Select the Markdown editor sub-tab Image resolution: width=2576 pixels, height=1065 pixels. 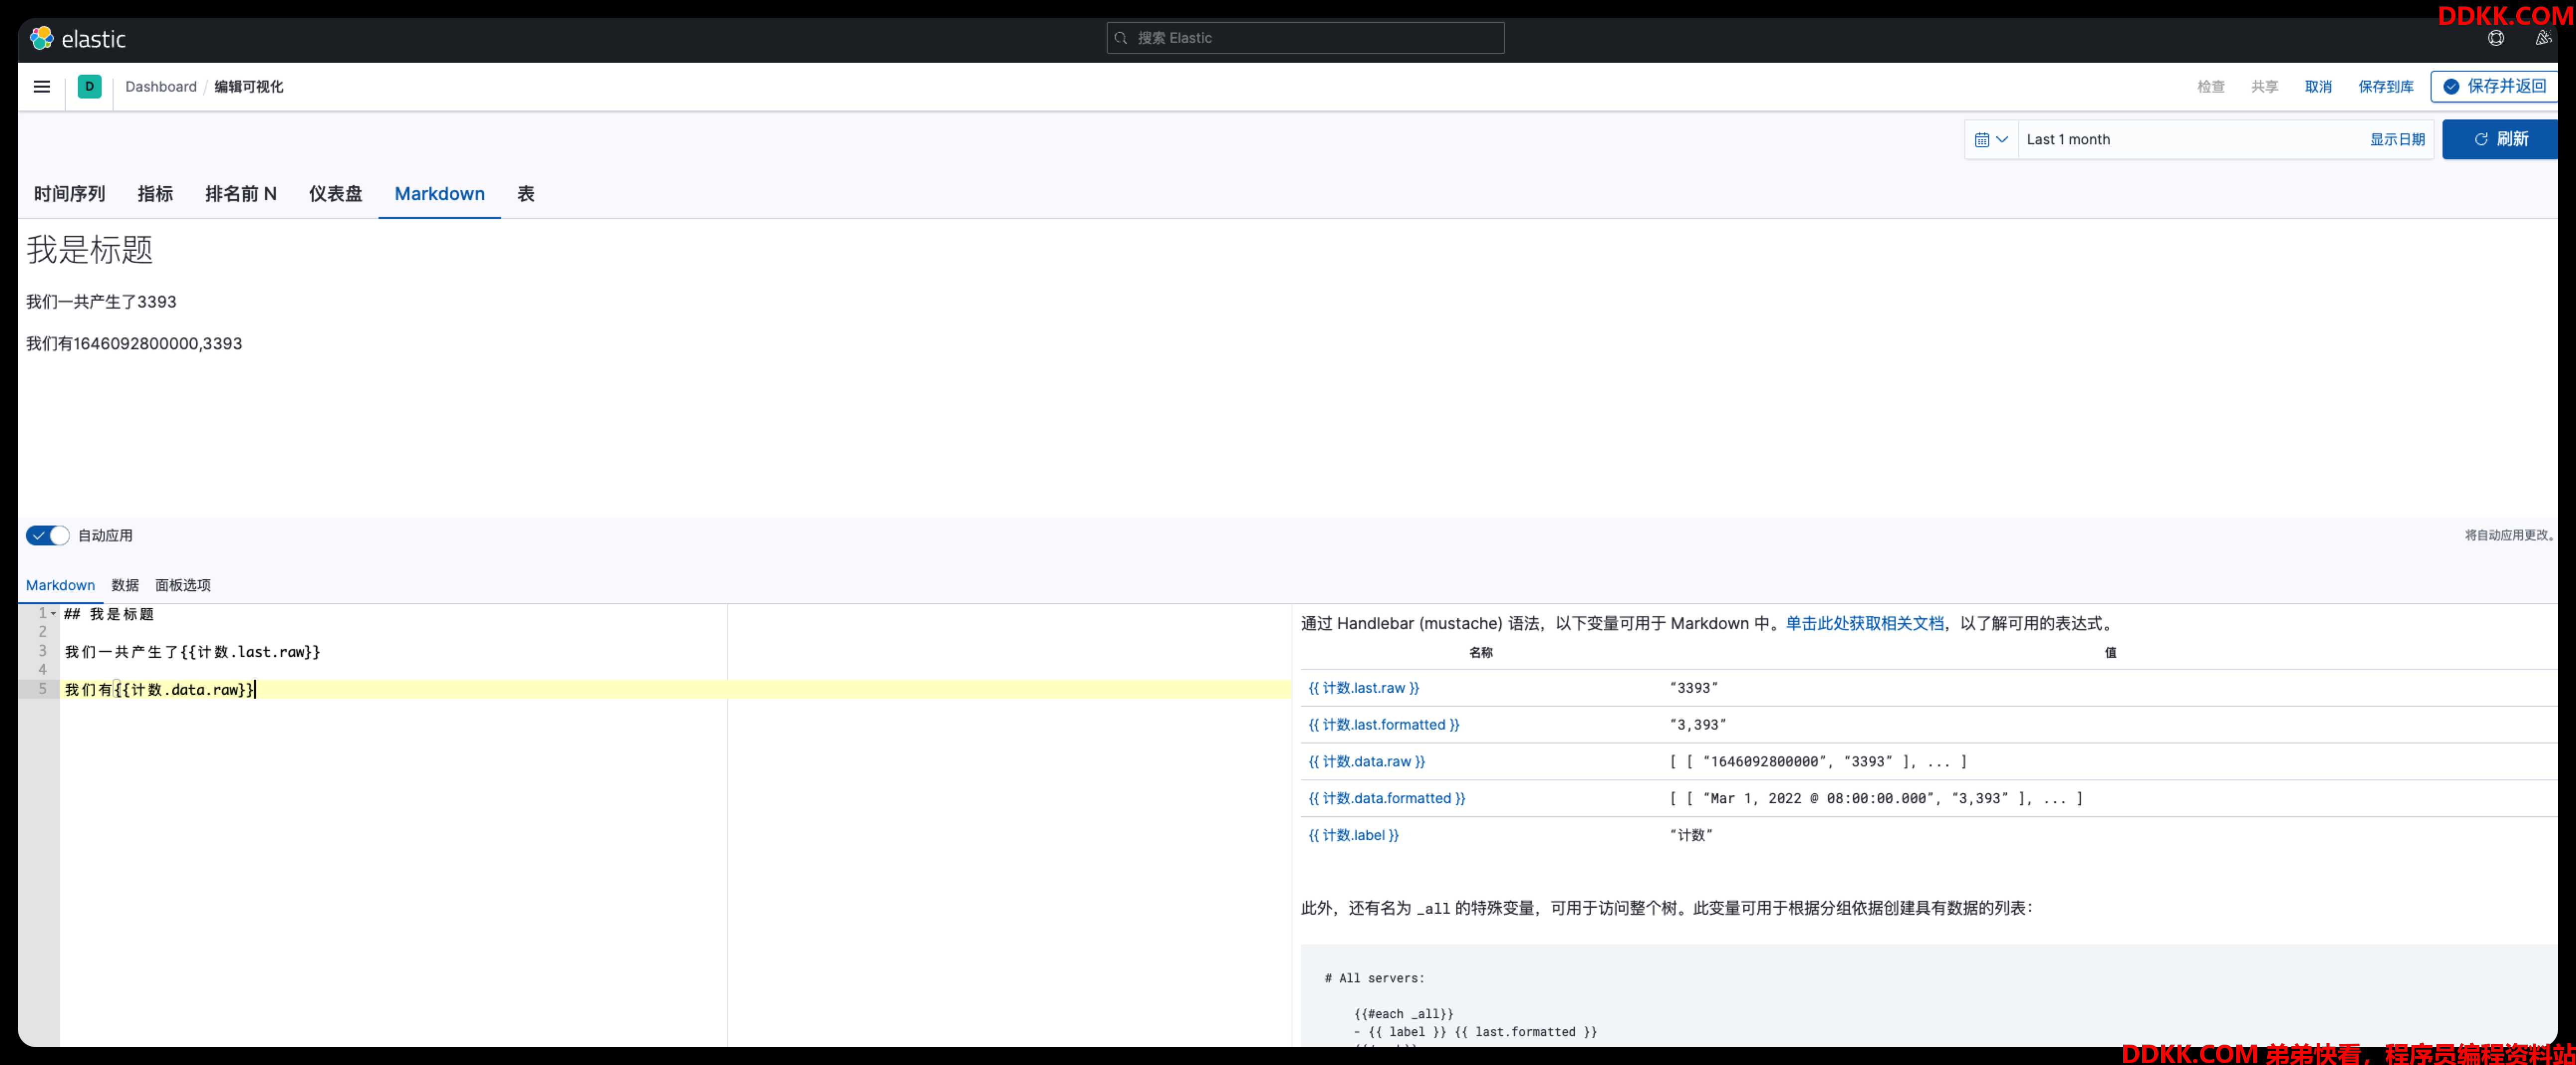point(60,585)
